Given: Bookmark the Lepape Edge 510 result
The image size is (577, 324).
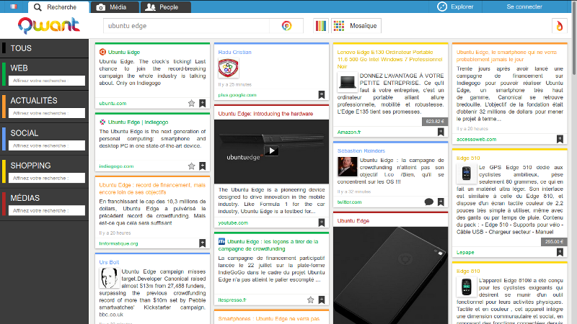Looking at the screenshot, I should coord(560,252).
